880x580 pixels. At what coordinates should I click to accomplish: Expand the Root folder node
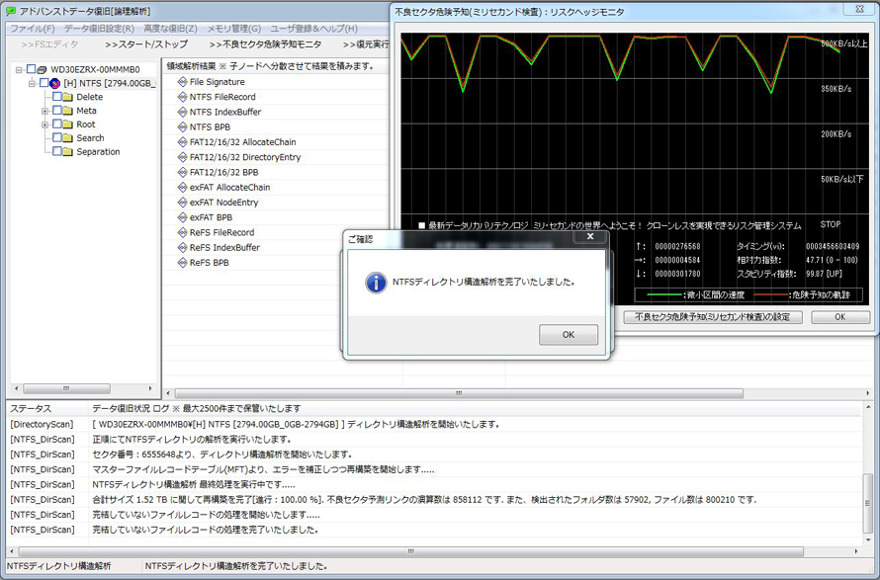point(44,124)
